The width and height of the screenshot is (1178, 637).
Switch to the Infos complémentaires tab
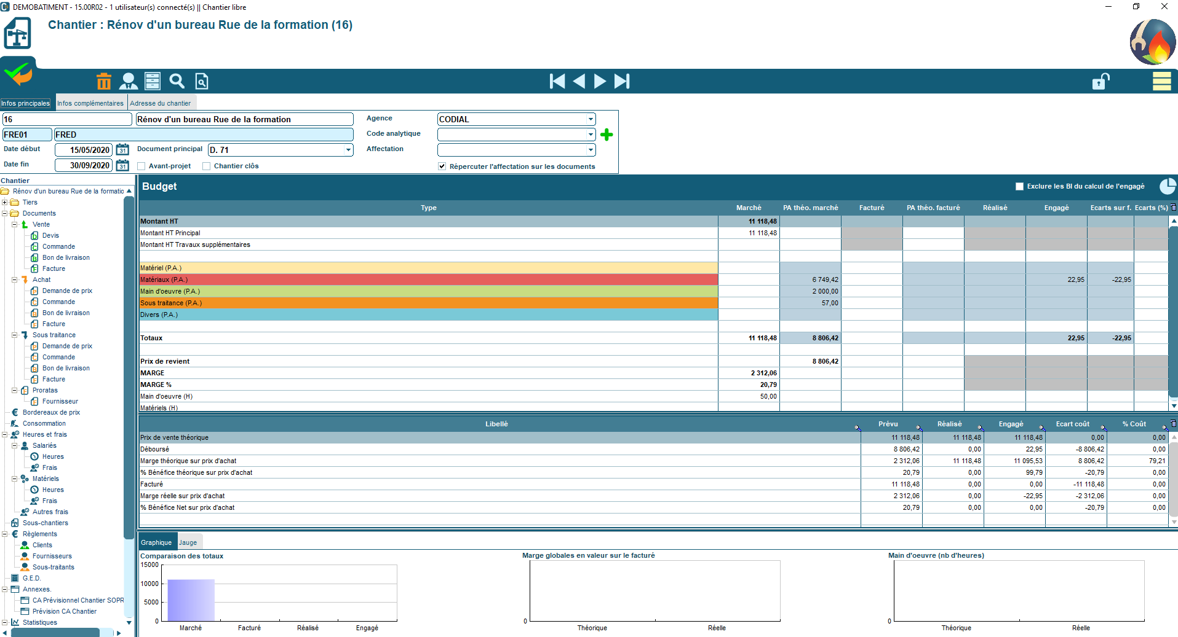click(90, 103)
